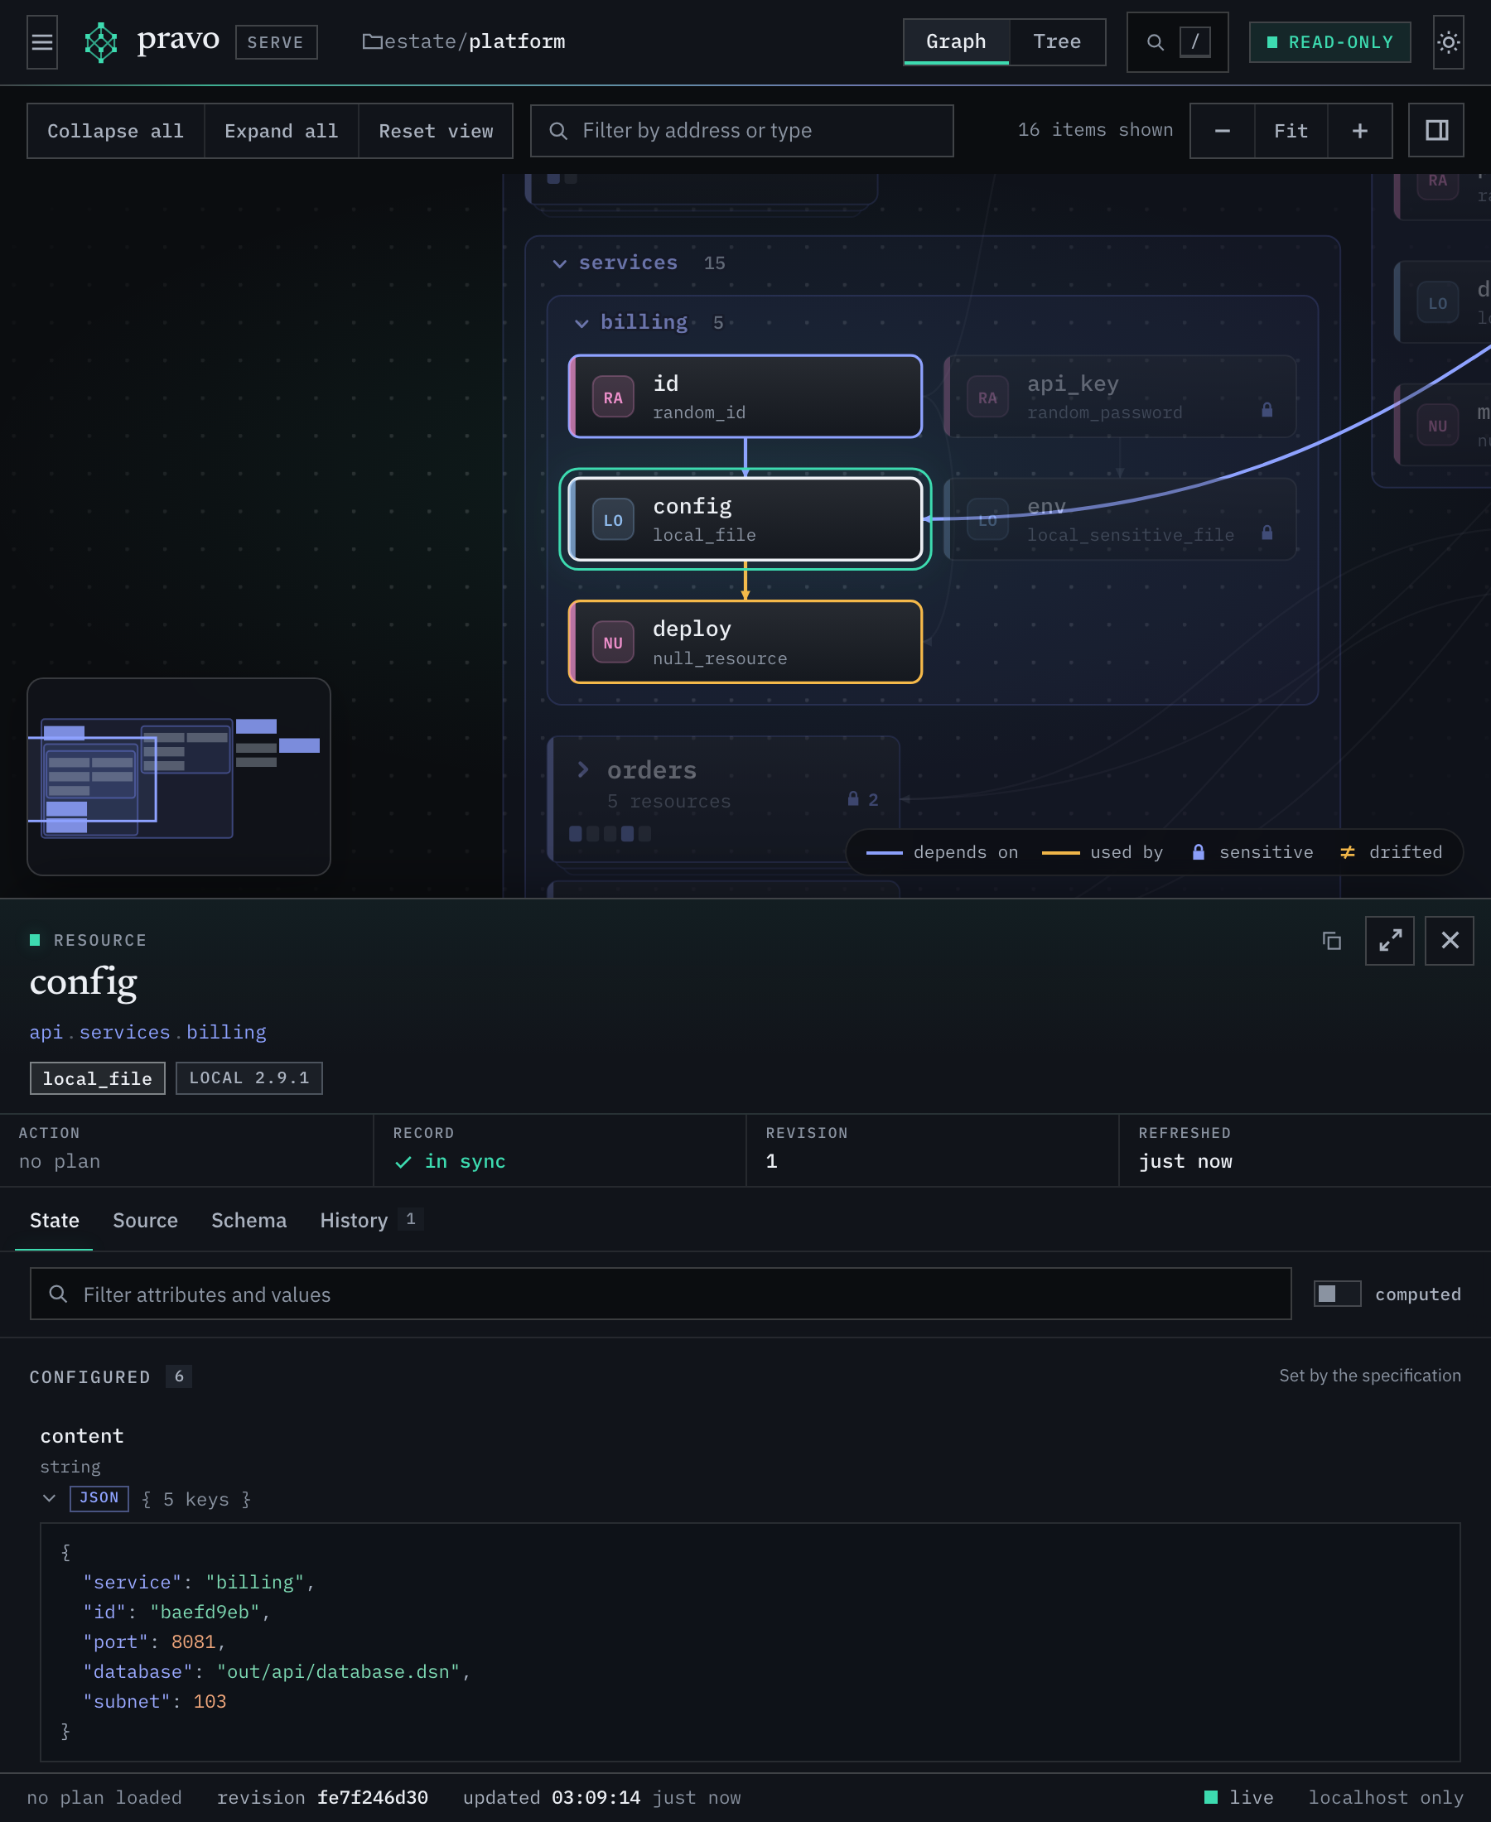Fit graph to view

(1291, 131)
